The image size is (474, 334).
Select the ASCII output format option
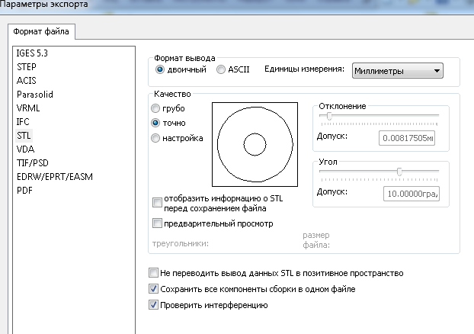221,70
